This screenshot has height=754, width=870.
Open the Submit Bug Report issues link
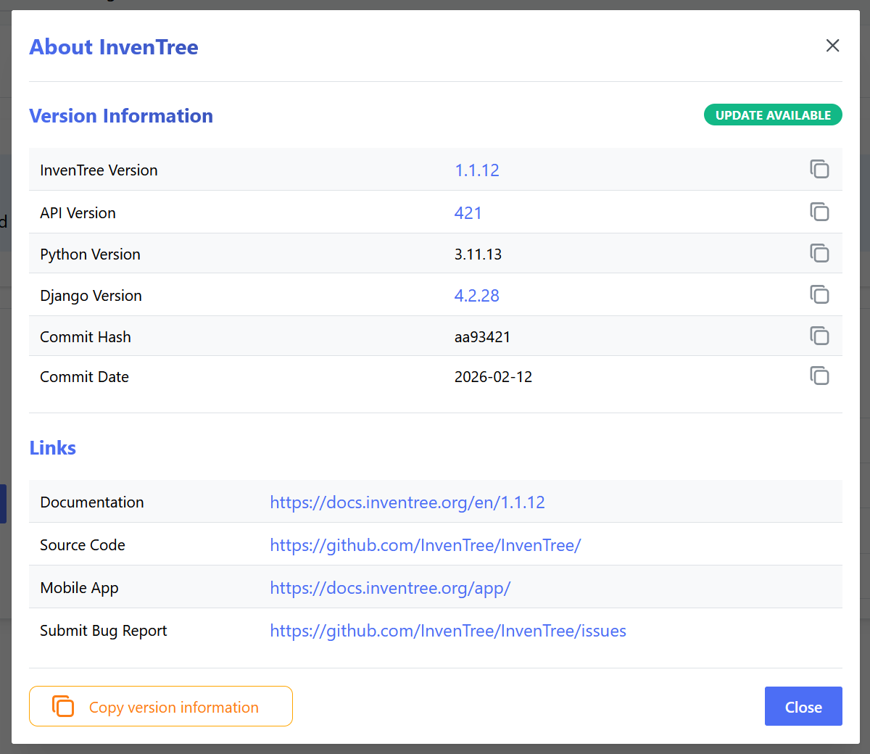[447, 631]
